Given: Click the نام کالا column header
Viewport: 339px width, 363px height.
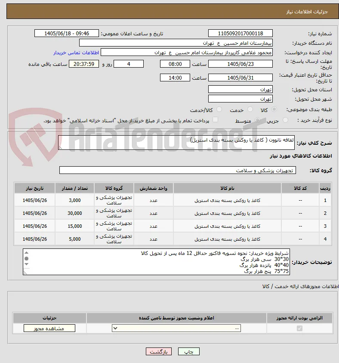Looking at the screenshot, I should click(227, 188).
